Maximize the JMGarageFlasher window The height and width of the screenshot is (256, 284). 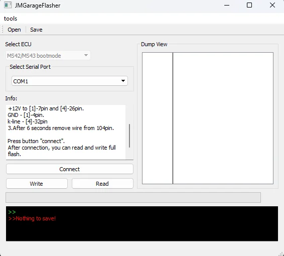[x=249, y=5]
